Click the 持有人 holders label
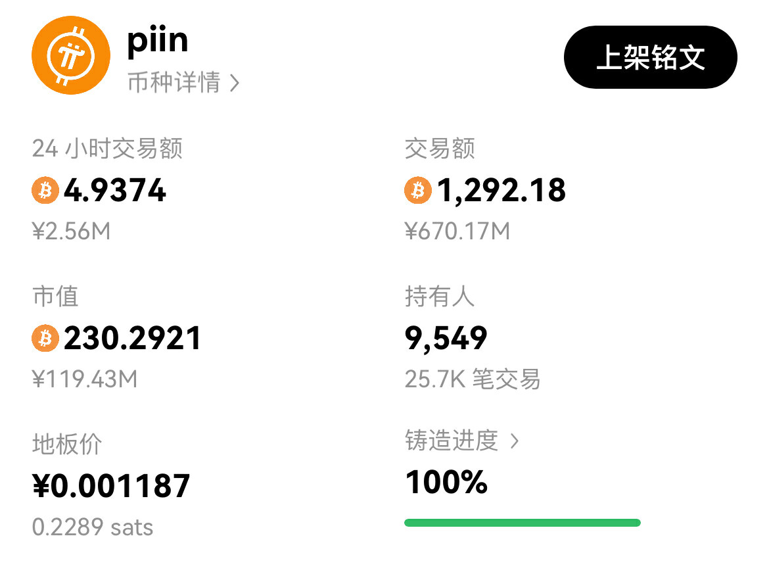The width and height of the screenshot is (769, 578). [439, 297]
